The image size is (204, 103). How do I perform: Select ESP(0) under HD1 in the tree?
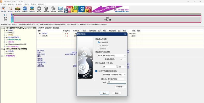click(x=11, y=51)
